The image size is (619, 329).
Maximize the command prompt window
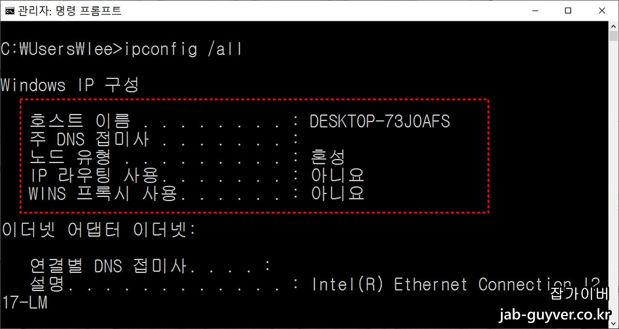click(568, 10)
